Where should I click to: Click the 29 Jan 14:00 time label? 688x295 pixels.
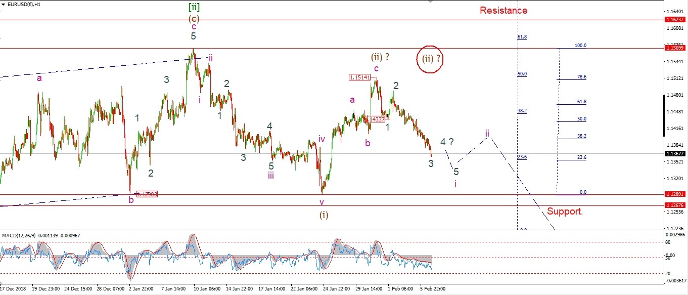click(x=369, y=289)
